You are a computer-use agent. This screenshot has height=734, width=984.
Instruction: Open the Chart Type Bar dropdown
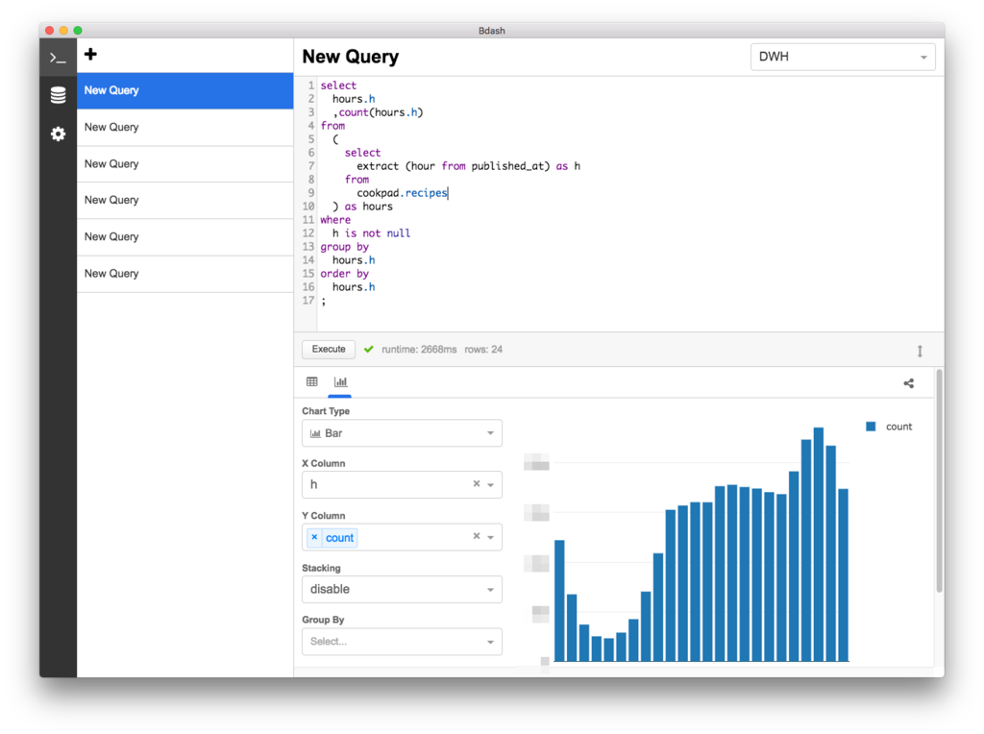pos(402,433)
